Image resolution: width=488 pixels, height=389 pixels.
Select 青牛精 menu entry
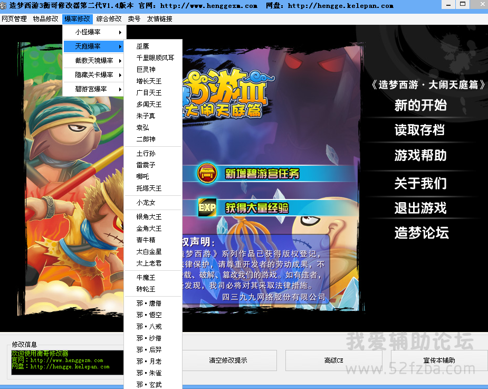tap(153, 240)
